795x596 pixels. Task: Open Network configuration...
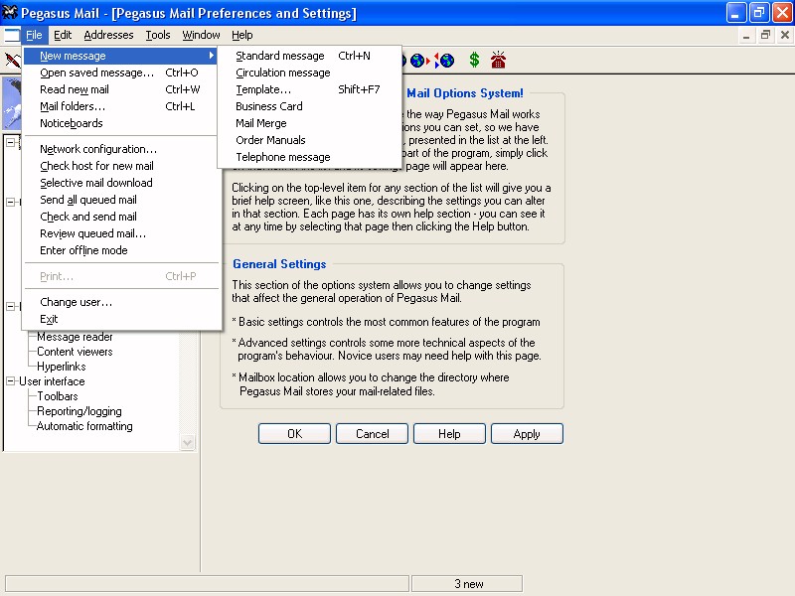(121, 149)
